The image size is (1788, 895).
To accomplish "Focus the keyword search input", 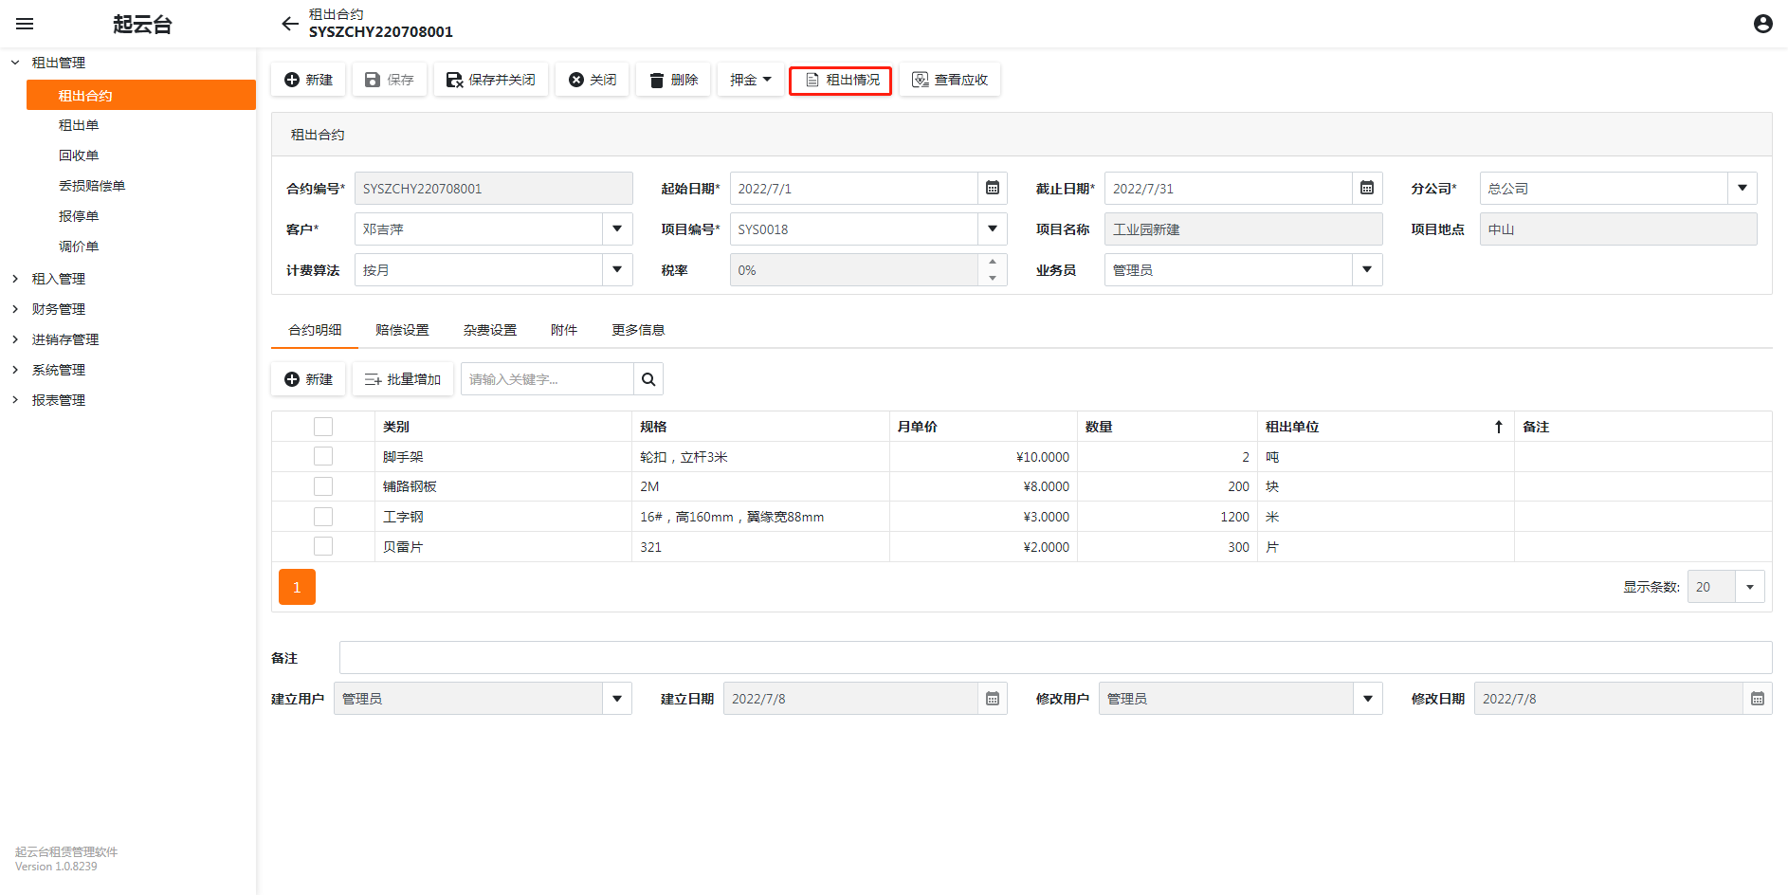I will click(x=547, y=379).
